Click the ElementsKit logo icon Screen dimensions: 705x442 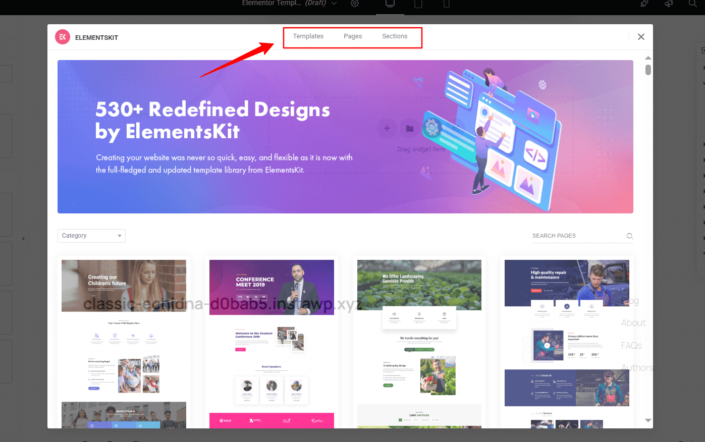click(63, 37)
